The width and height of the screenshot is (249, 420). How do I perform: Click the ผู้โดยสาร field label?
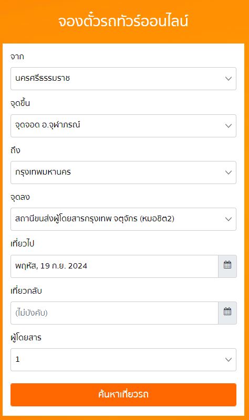26,338
